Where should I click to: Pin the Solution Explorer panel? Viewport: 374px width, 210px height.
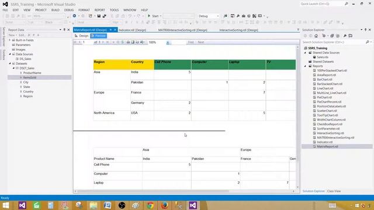click(365, 30)
